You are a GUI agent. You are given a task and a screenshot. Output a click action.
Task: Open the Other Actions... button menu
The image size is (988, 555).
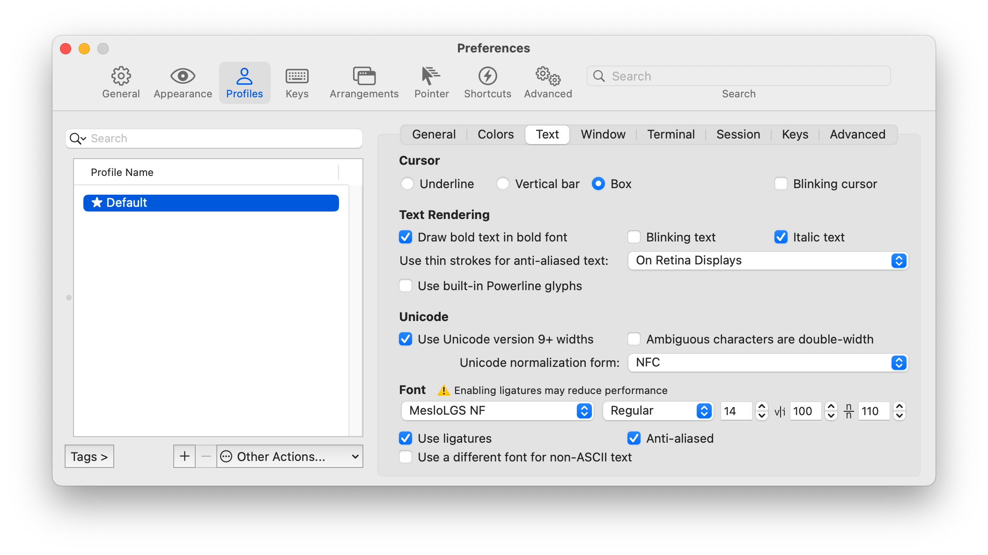point(290,456)
